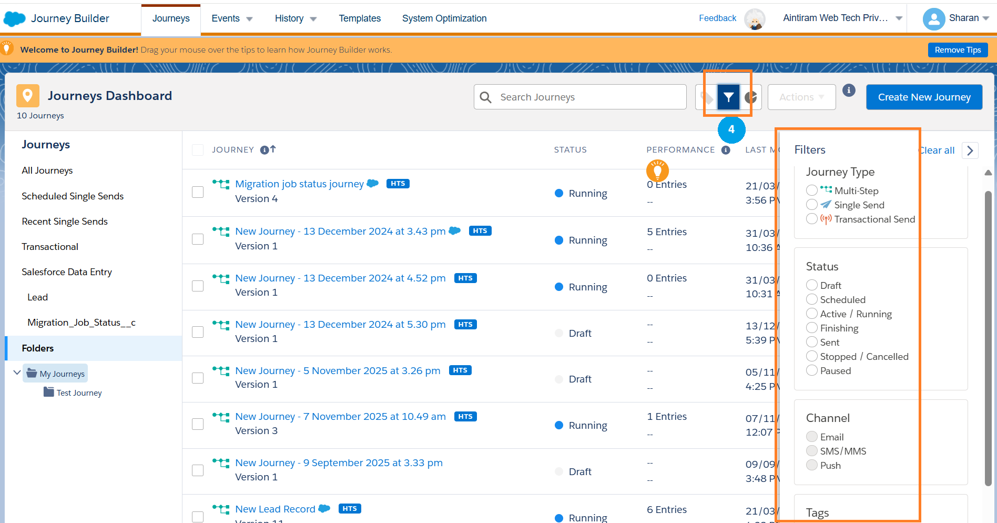Select the Draft status filter
This screenshot has width=997, height=523.
click(x=812, y=285)
